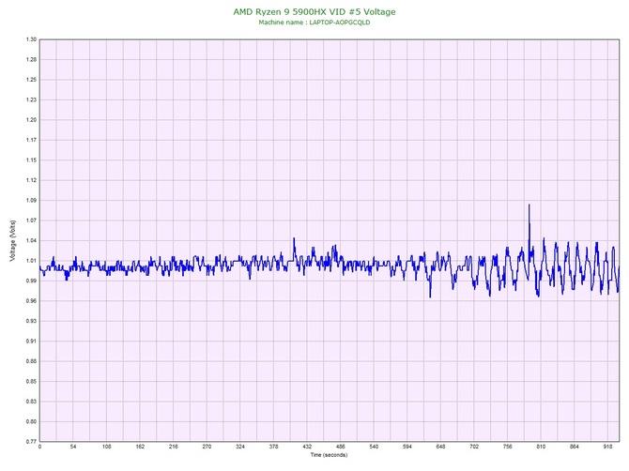This screenshot has height=471, width=629.
Task: Click the 1.17 voltage axis value
Action: [31, 141]
